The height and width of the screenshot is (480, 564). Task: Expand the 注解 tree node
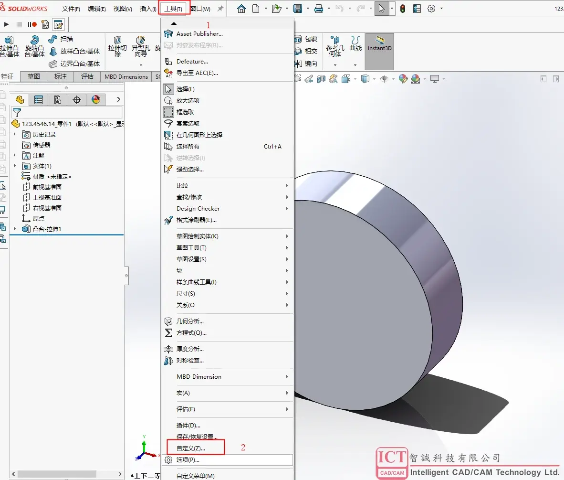pyautogui.click(x=15, y=155)
